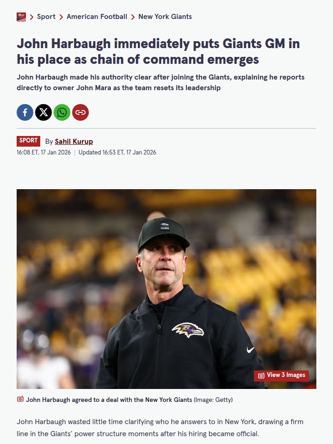Click the updated timestamp 16:53 ET
This screenshot has height=444, width=333.
(x=117, y=153)
